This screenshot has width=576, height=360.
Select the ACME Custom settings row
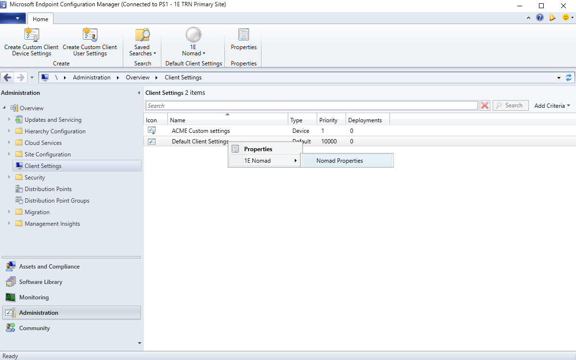pos(360,130)
